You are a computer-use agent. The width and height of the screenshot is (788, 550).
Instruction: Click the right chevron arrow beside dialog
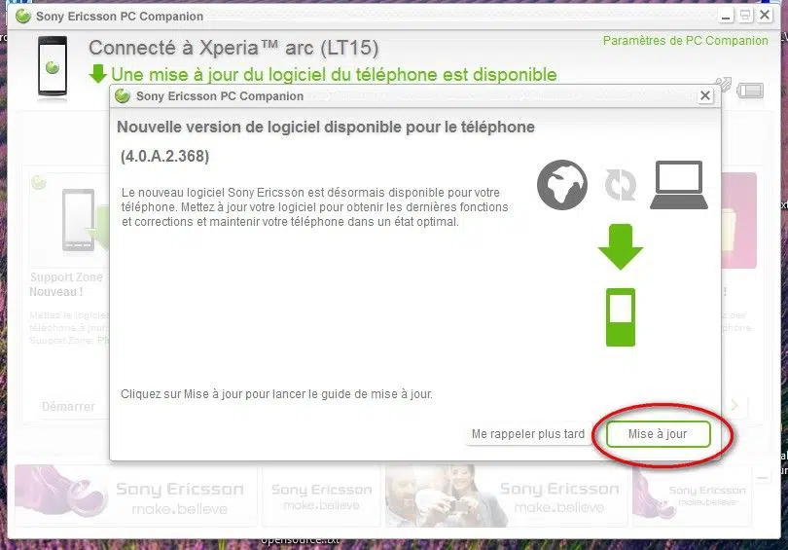click(x=734, y=405)
